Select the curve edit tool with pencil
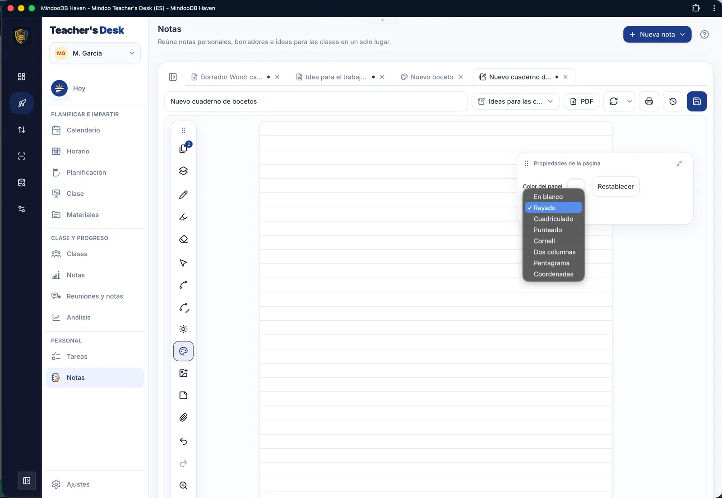 point(183,308)
